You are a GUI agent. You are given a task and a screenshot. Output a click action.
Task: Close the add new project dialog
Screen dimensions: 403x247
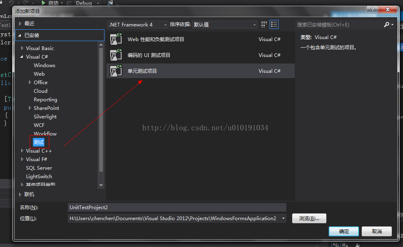388,9
